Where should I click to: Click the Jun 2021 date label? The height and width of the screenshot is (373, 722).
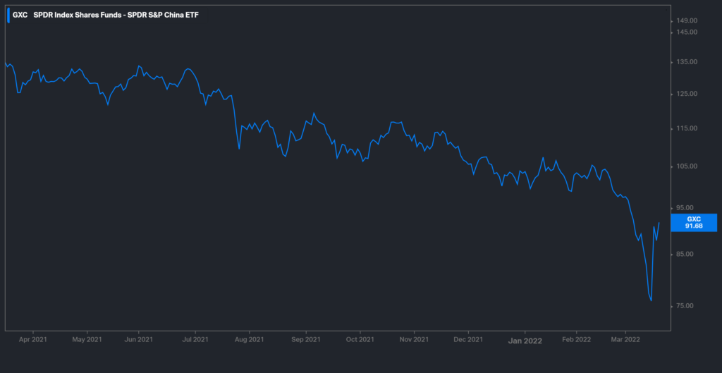tap(139, 339)
